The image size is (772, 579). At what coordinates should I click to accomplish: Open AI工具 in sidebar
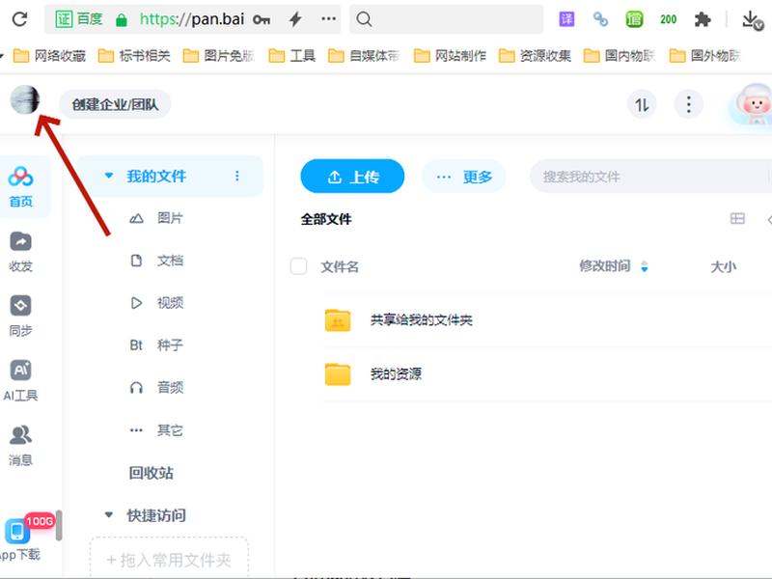click(20, 380)
